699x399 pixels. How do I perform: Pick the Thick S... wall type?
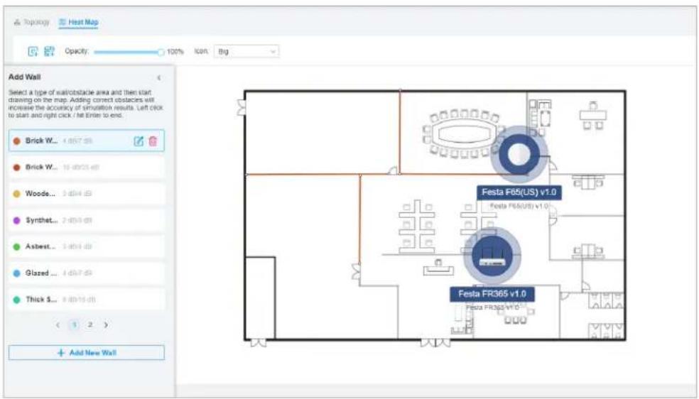[87, 300]
